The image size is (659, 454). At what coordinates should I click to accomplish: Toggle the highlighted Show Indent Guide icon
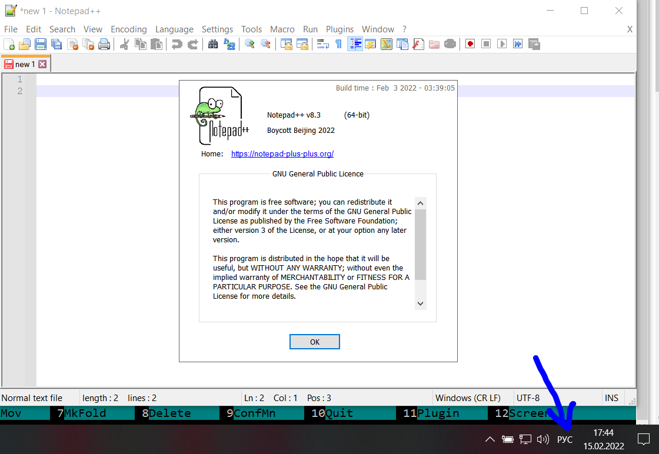[355, 44]
